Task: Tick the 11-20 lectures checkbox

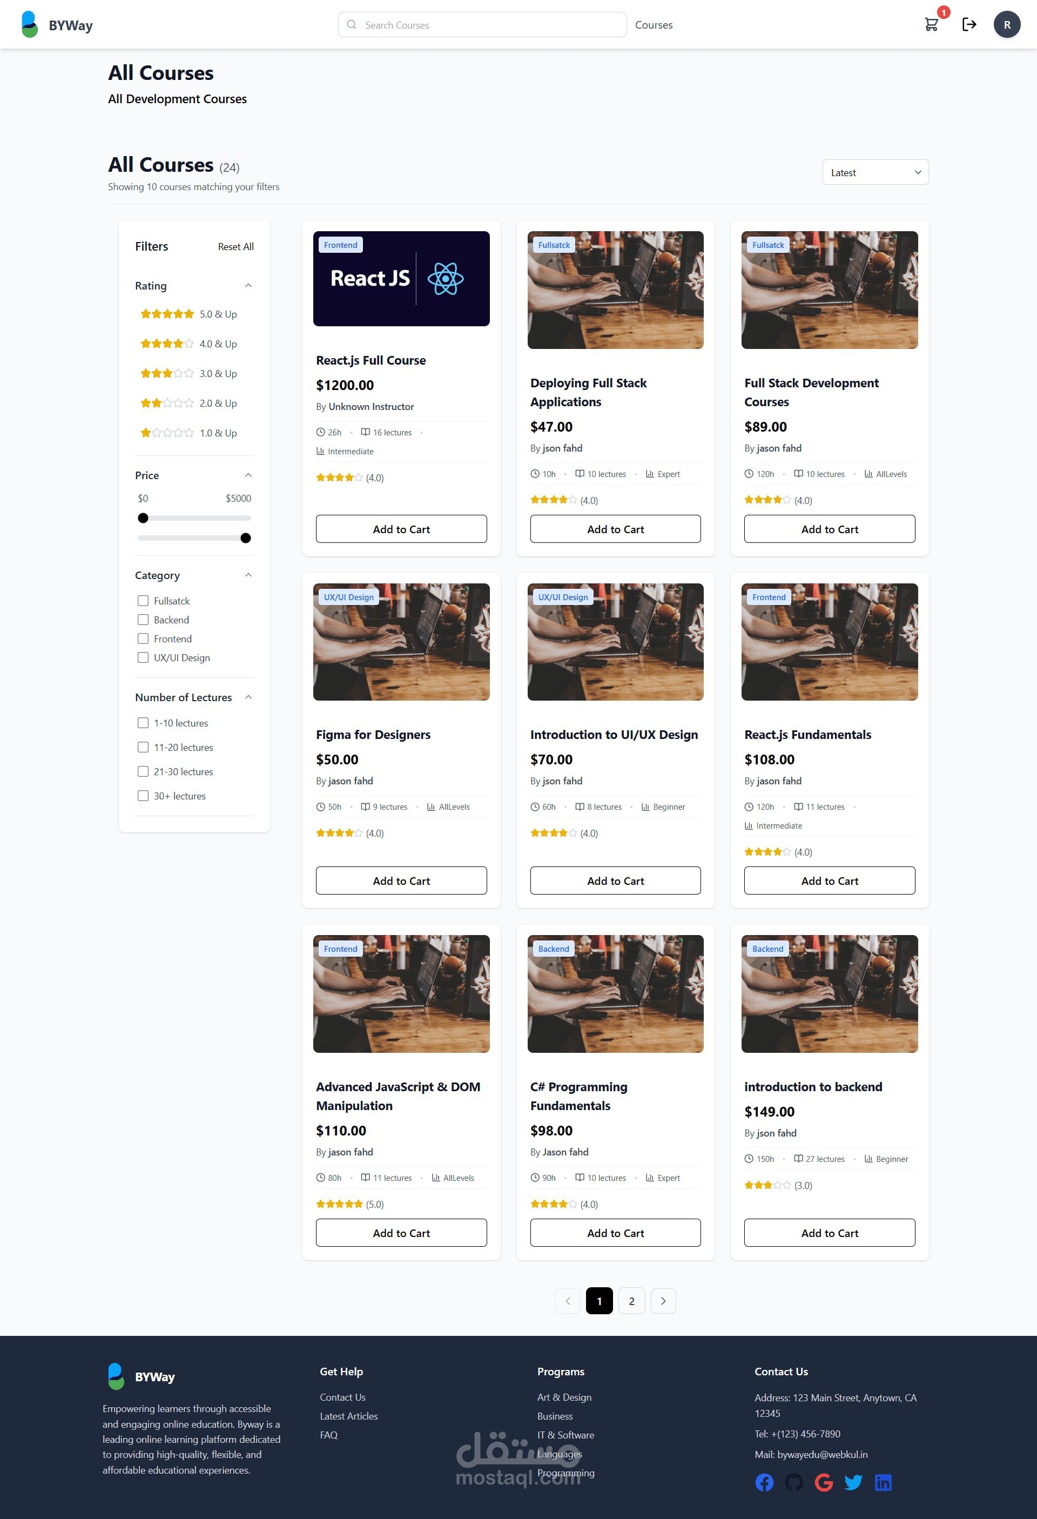Action: 143,747
